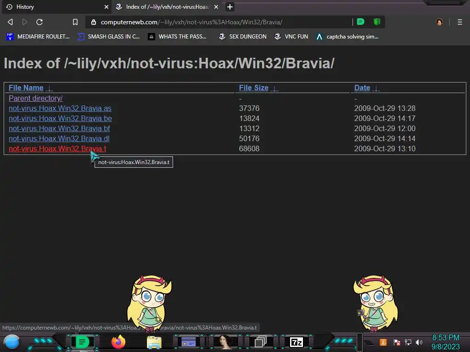This screenshot has width=470, height=352.
Task: Go back with the back arrow
Action: [x=10, y=22]
